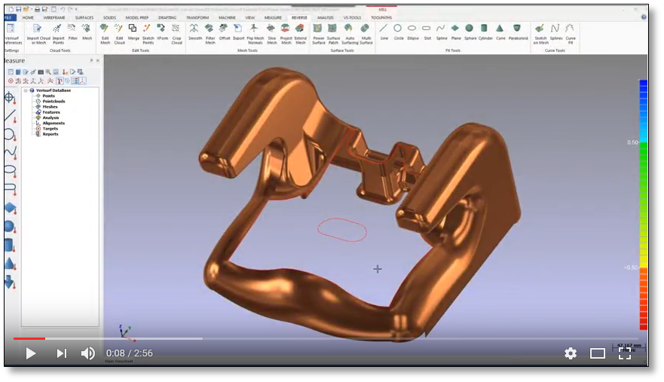Mute the video volume
Image resolution: width=664 pixels, height=382 pixels.
point(88,353)
